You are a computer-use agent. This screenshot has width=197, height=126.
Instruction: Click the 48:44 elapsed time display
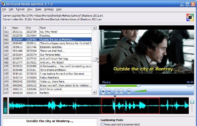[190, 82]
